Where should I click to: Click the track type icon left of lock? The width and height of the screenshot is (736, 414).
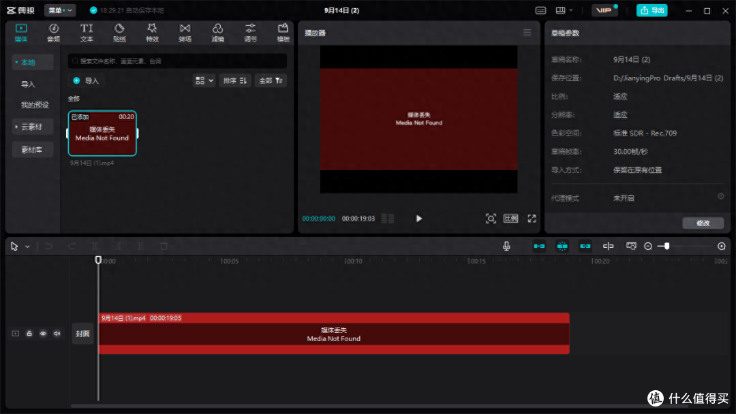(16, 334)
